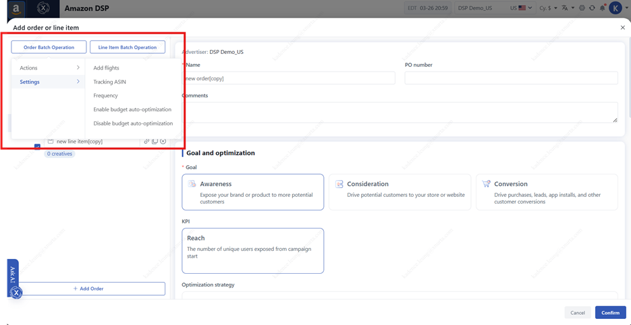Select Enable budget auto-optimization
Viewport: 631px width, 325px height.
[x=132, y=109]
